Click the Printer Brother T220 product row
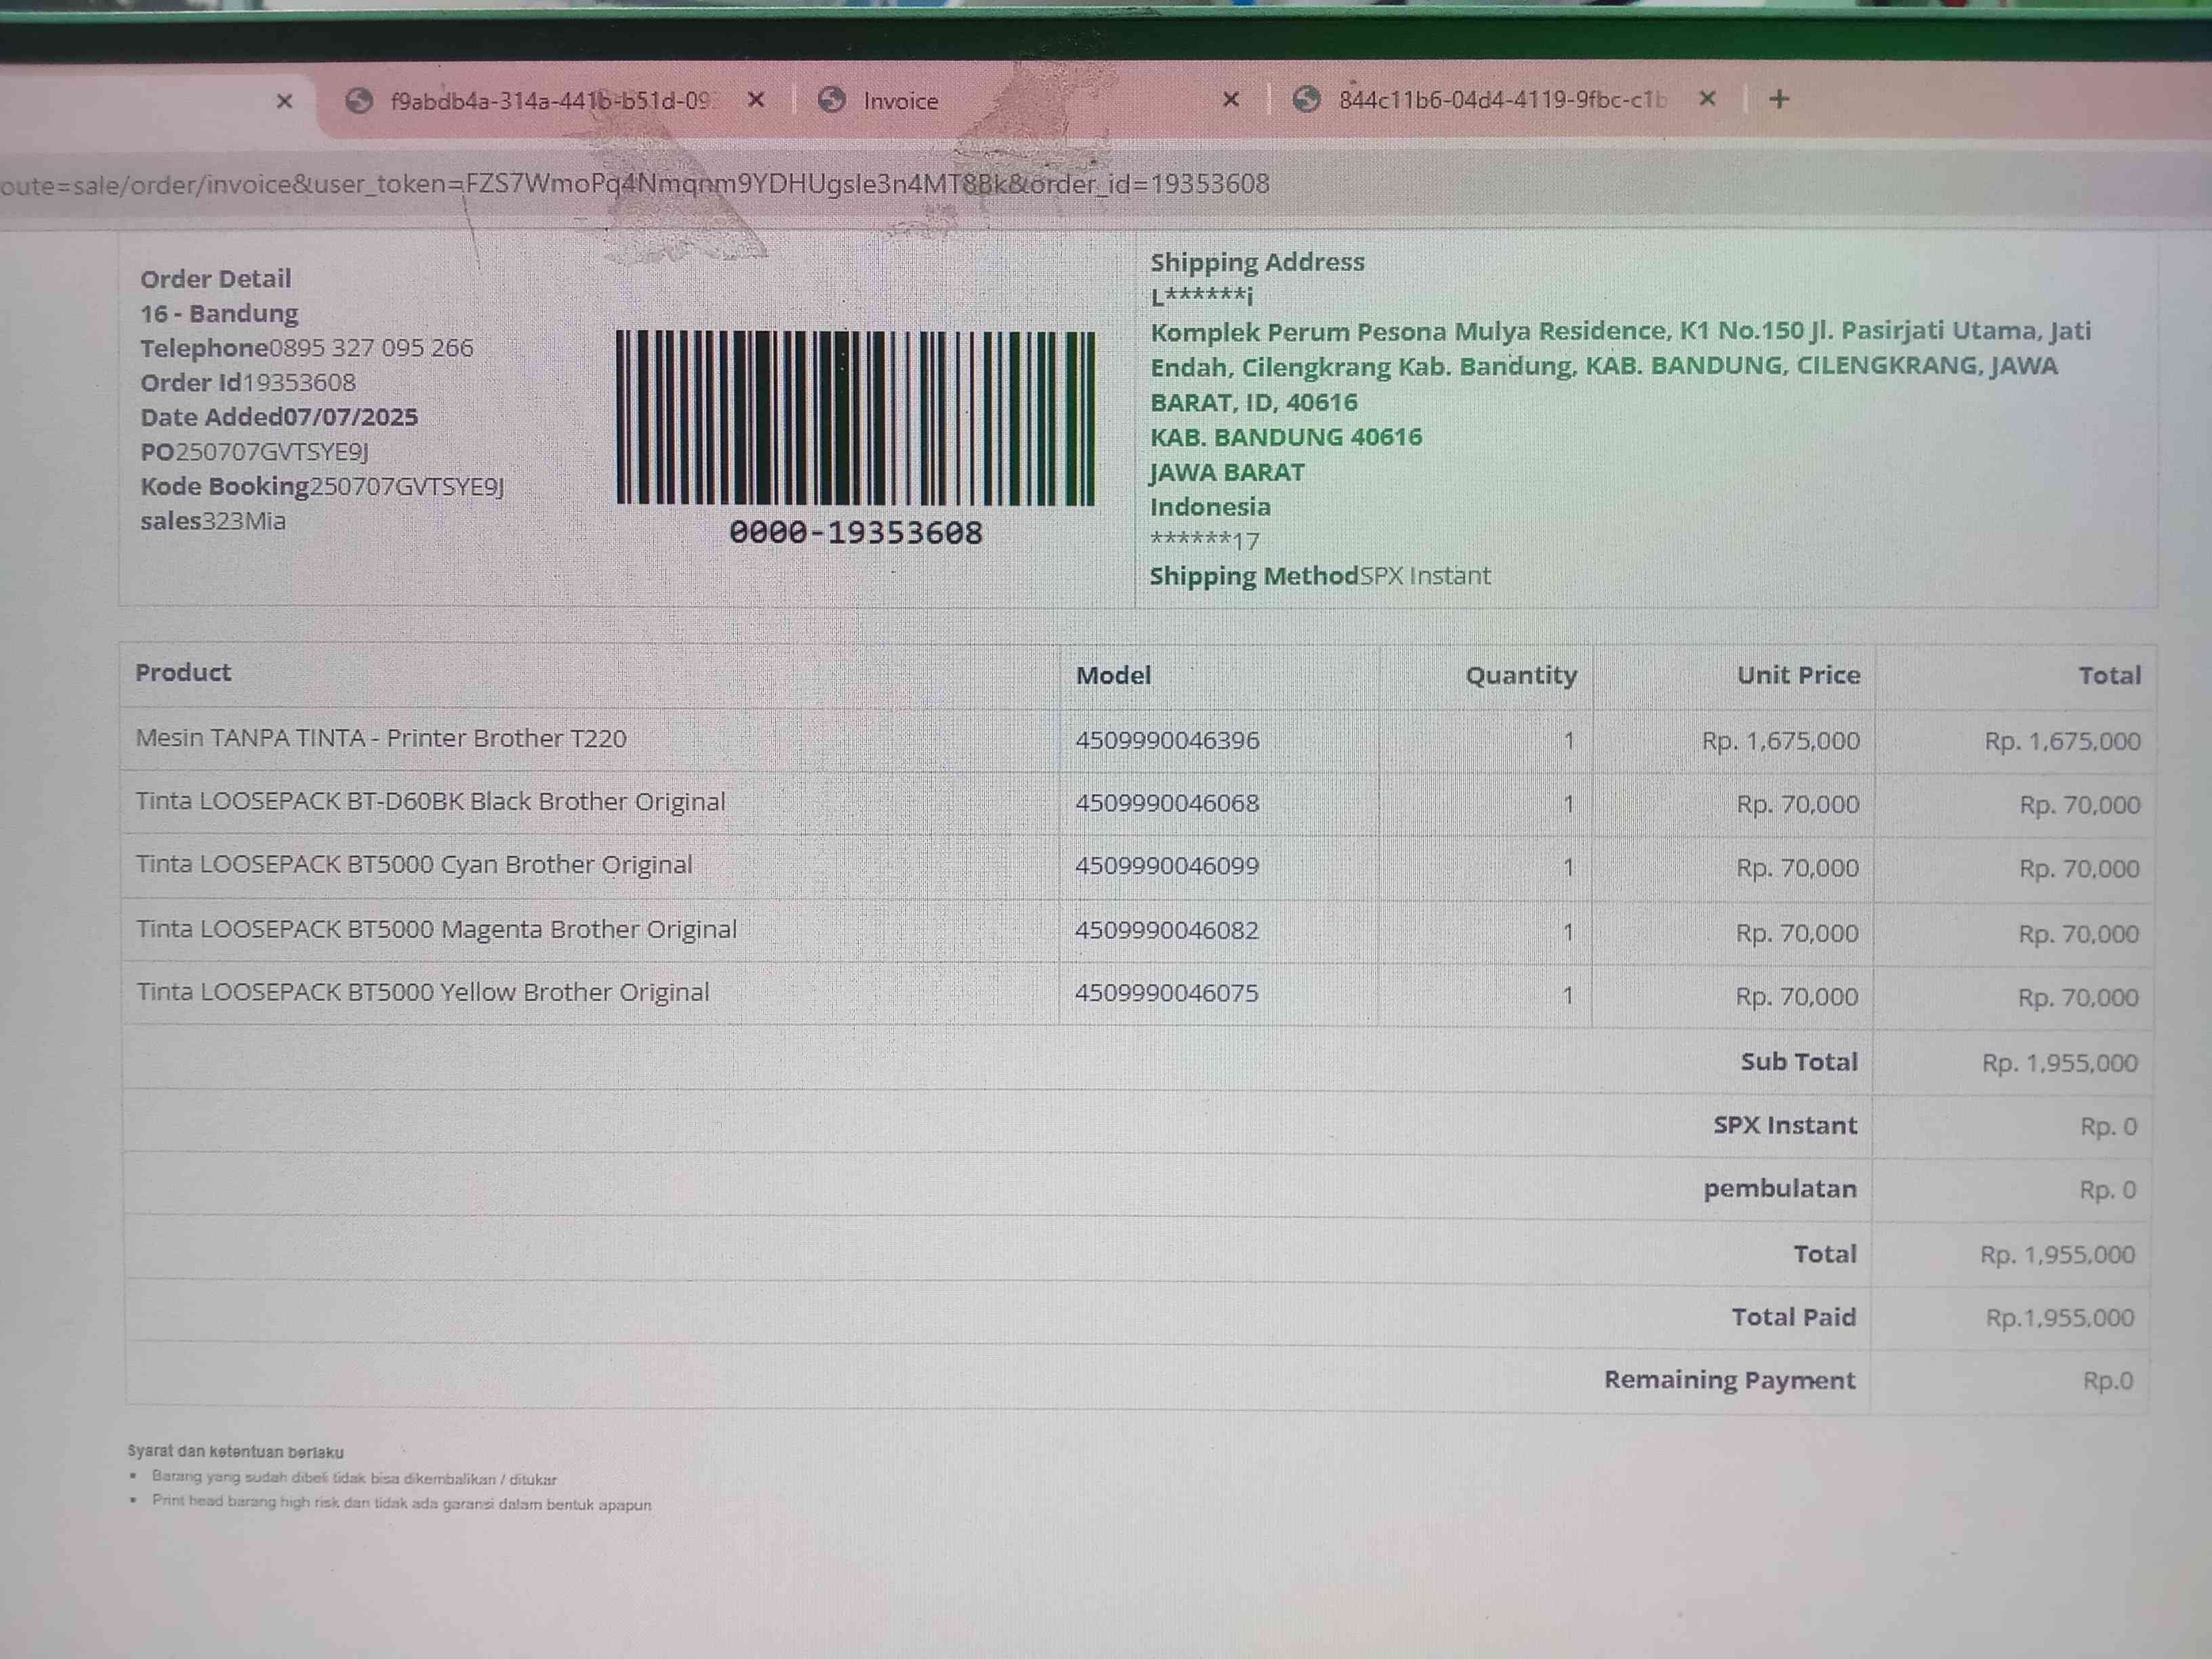The height and width of the screenshot is (1659, 2212). click(x=381, y=739)
